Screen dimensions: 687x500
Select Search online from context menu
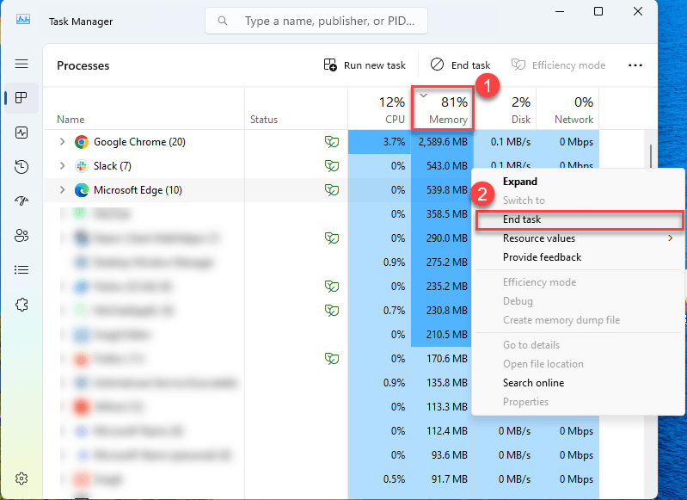coord(533,383)
